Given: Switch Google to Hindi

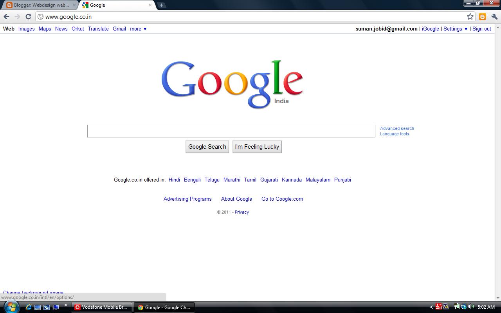Looking at the screenshot, I should 174,180.
